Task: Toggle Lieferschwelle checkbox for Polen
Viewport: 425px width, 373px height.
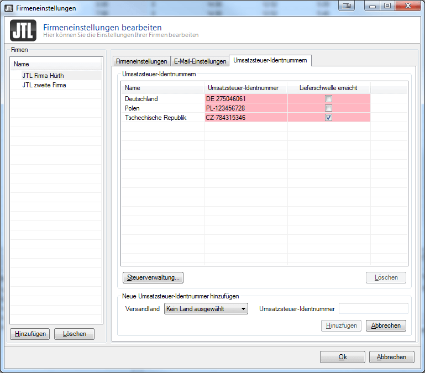Action: (328, 108)
